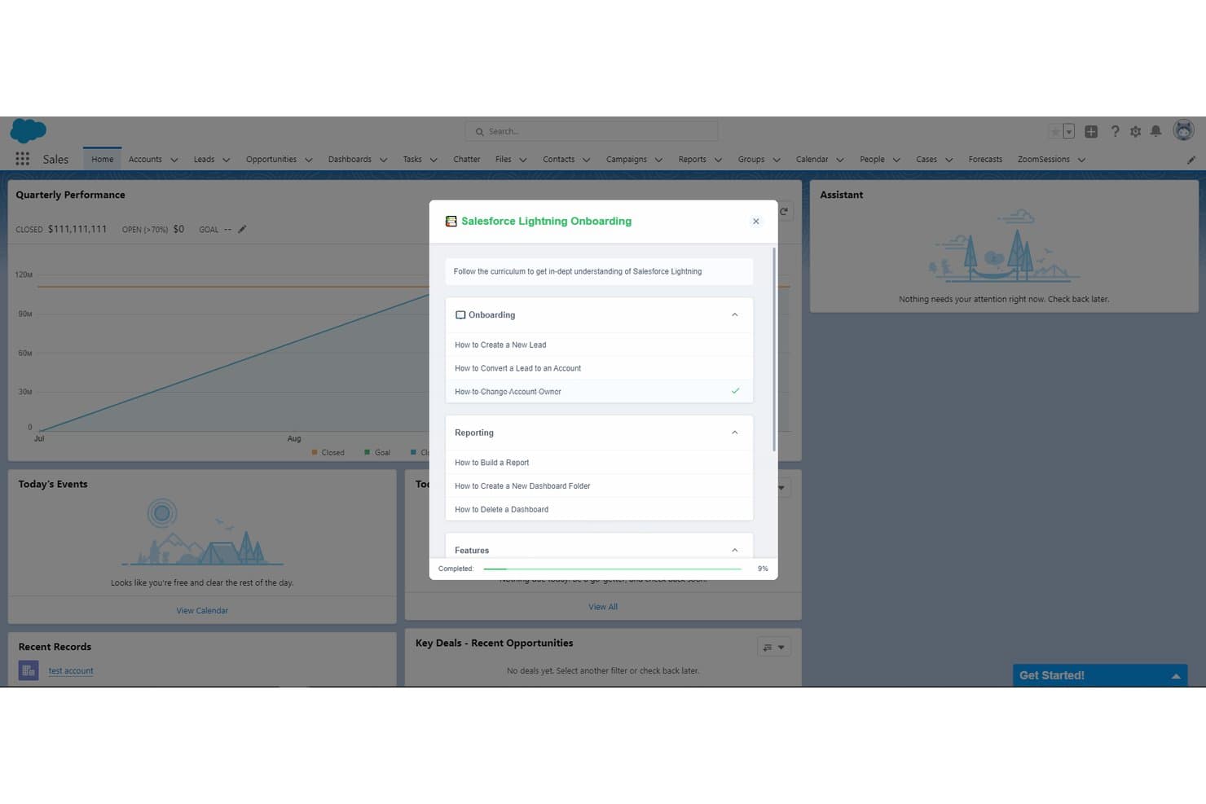Click the test account record icon
1206x804 pixels.
[29, 670]
